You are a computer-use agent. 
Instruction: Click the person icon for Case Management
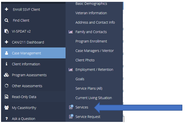point(7,53)
